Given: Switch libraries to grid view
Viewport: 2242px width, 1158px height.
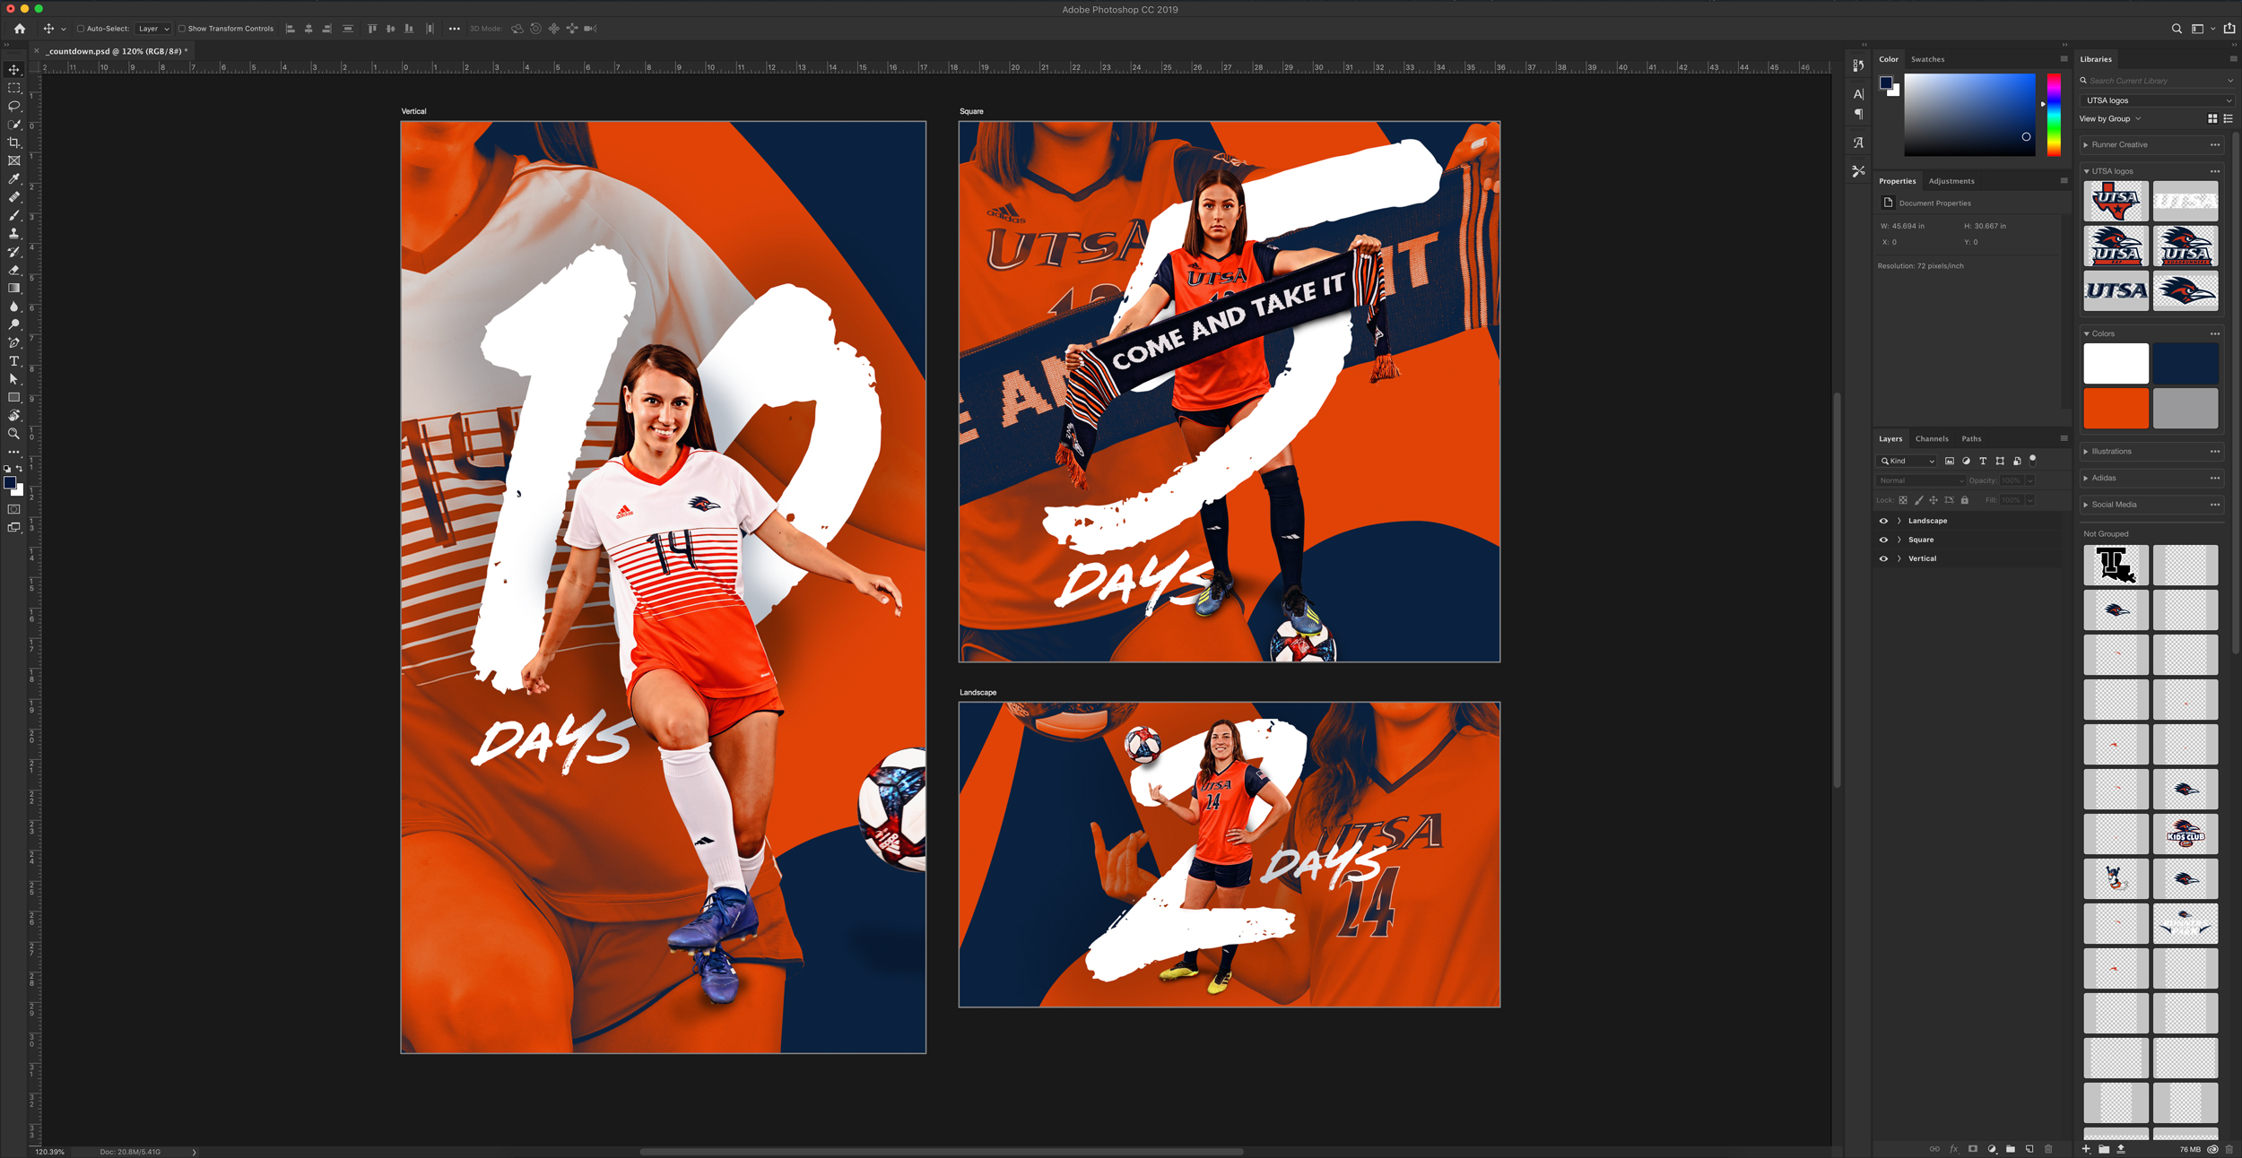Looking at the screenshot, I should pyautogui.click(x=2212, y=118).
